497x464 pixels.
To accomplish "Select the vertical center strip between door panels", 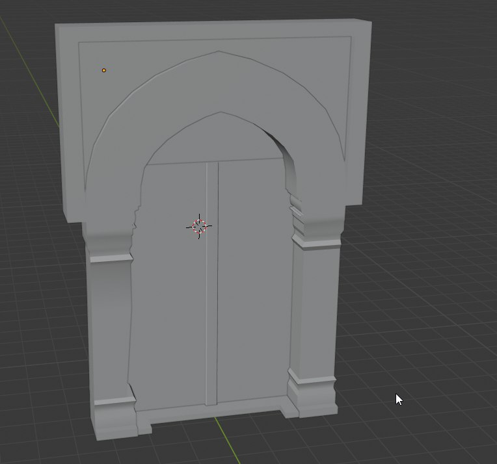I will click(x=211, y=283).
